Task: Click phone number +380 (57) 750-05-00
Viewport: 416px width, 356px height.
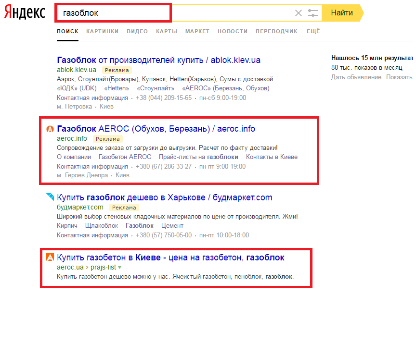Action: (x=164, y=235)
